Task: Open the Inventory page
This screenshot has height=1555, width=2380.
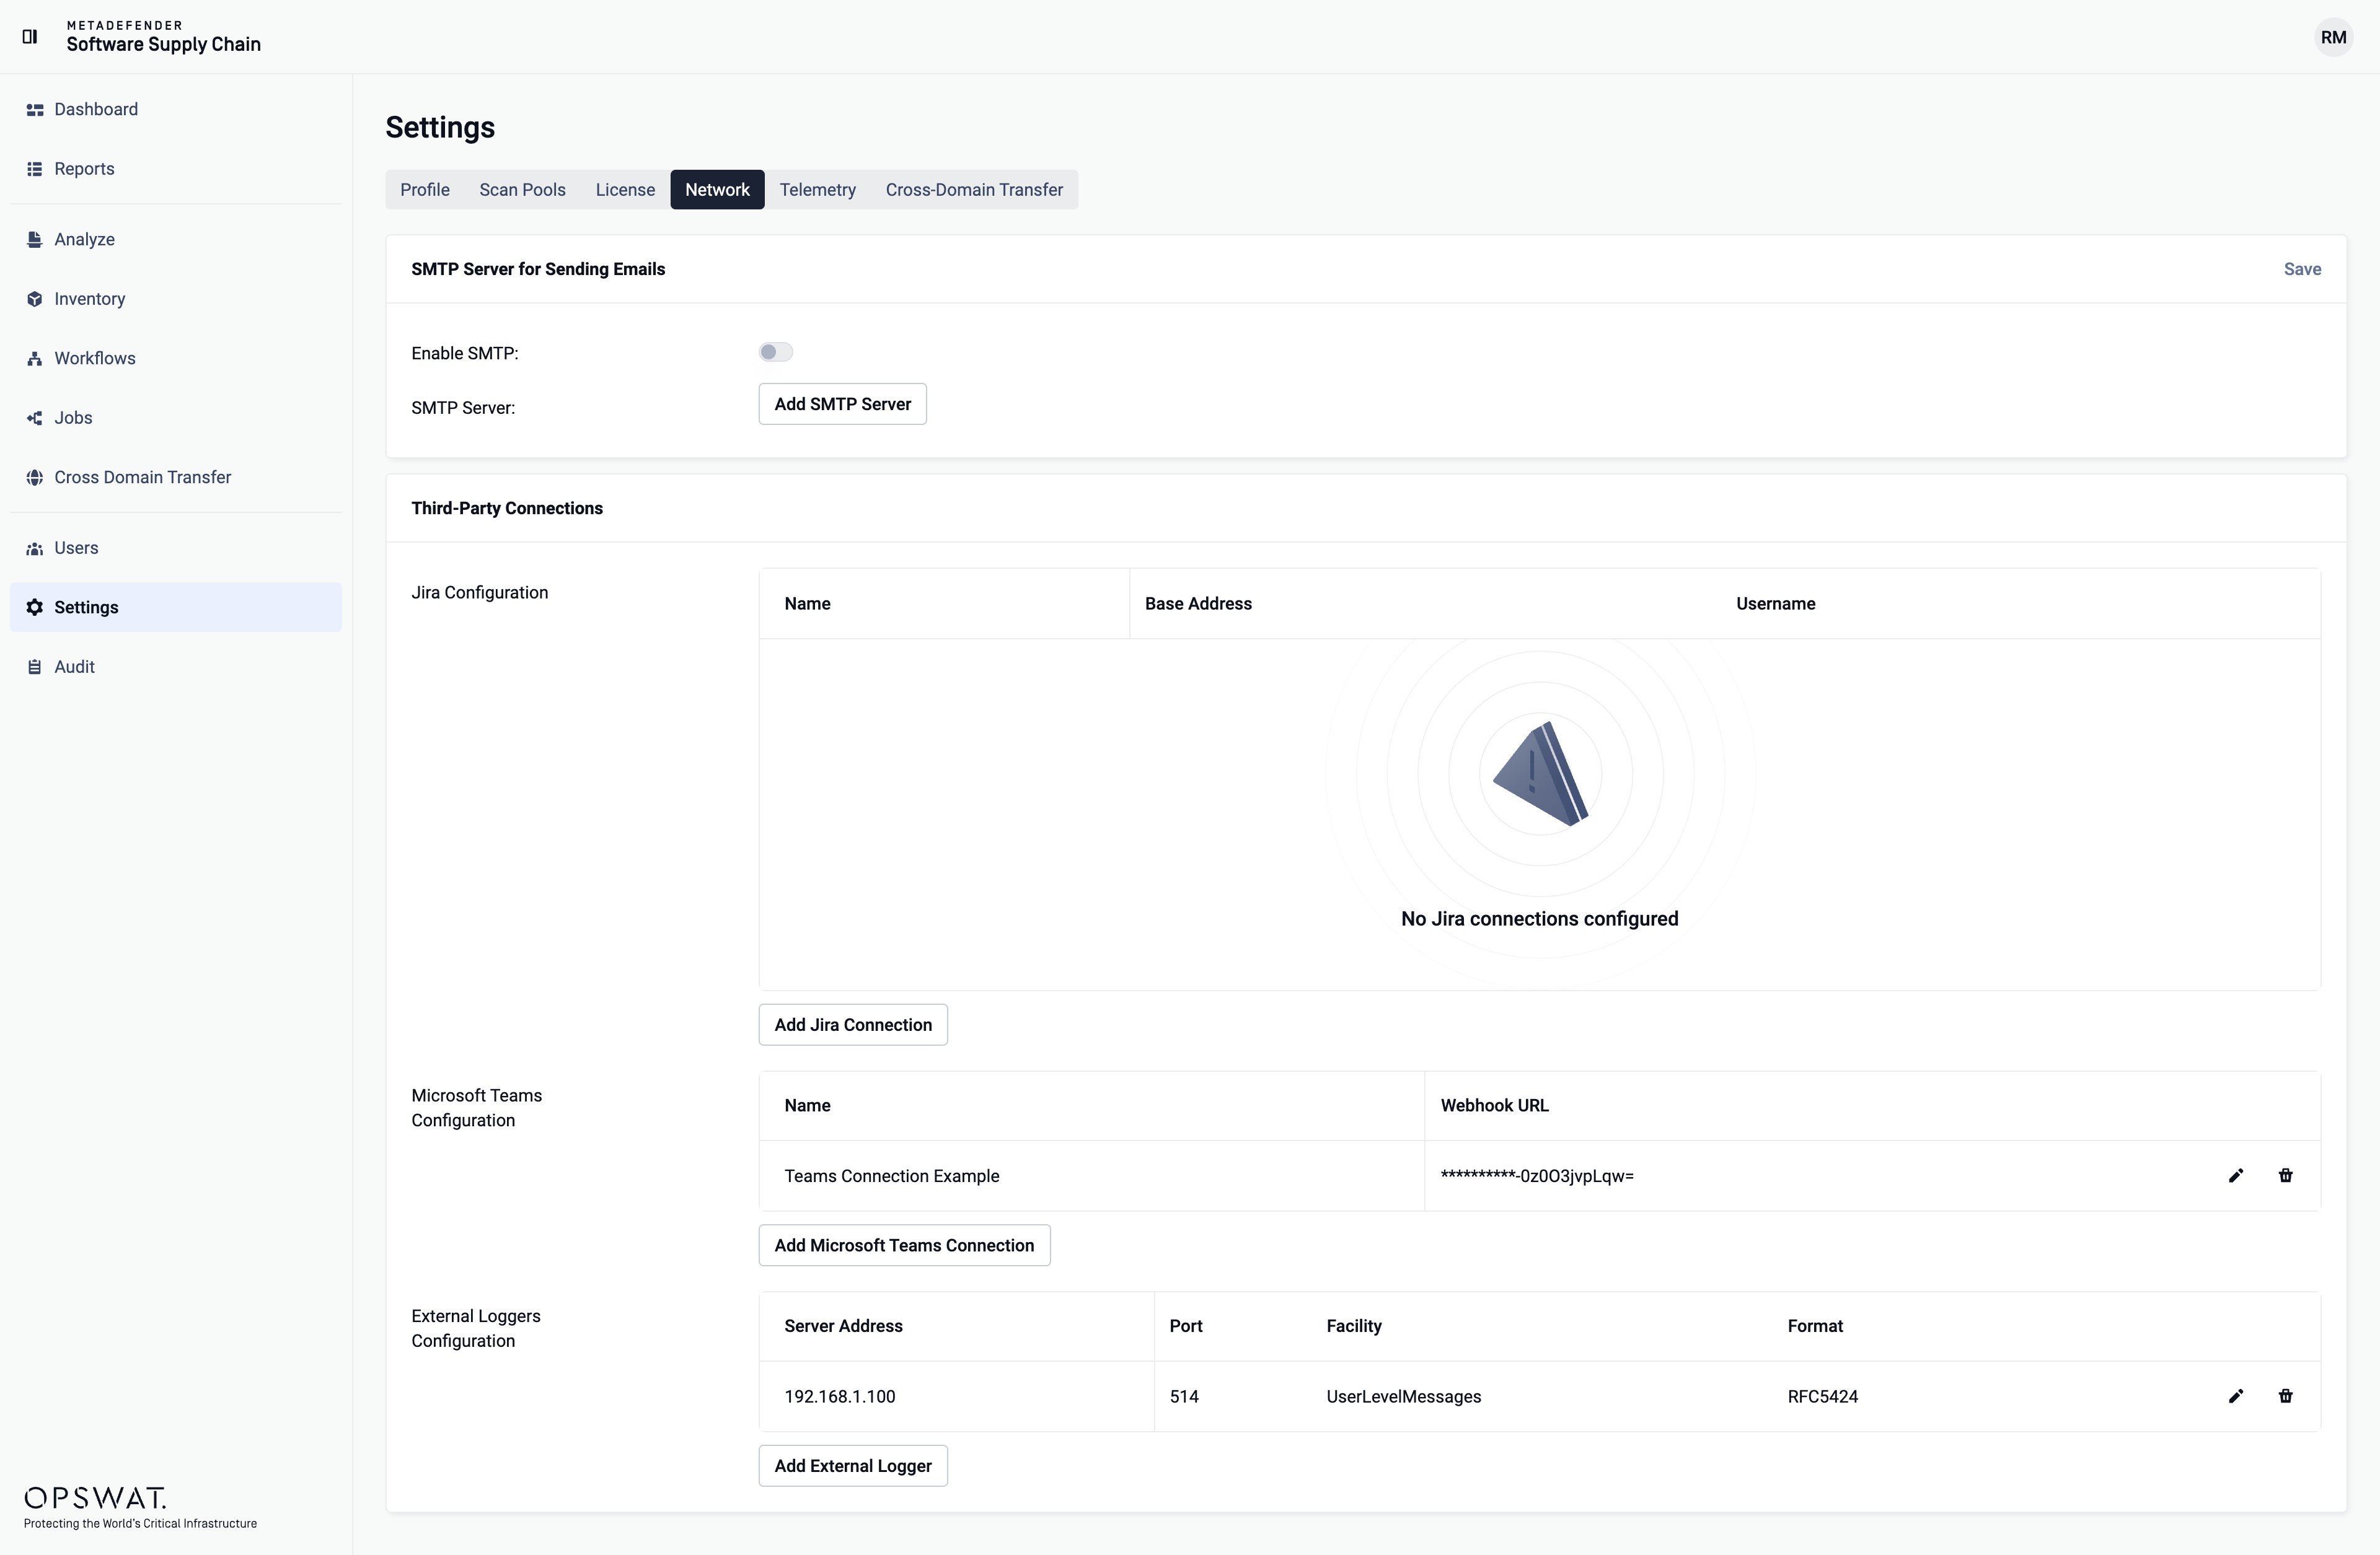Action: click(x=176, y=299)
